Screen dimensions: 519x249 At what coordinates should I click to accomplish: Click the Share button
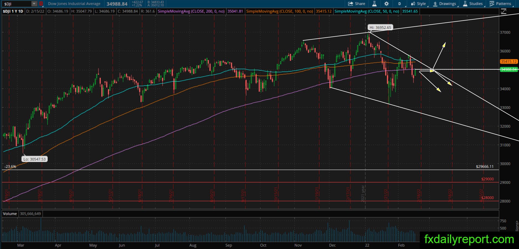tap(357, 4)
